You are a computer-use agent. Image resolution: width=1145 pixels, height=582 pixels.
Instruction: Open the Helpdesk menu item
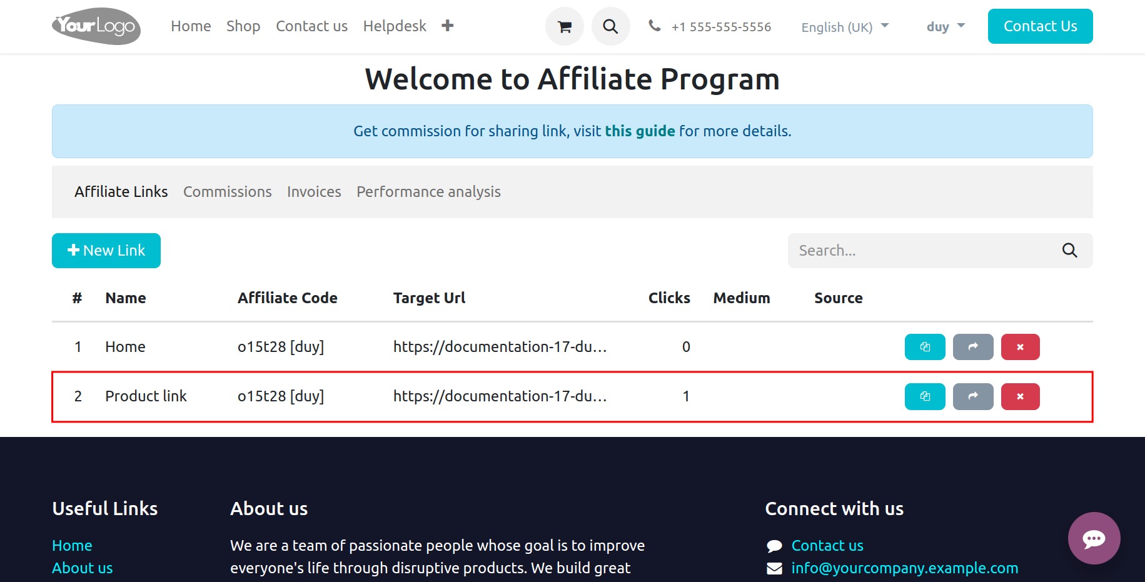pyautogui.click(x=395, y=26)
